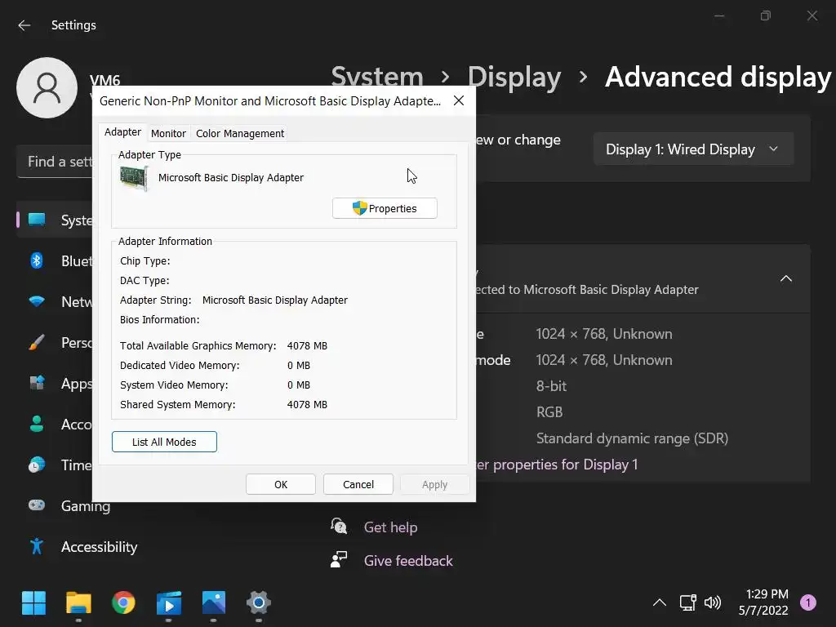Switch to the Monitor tab

click(168, 133)
